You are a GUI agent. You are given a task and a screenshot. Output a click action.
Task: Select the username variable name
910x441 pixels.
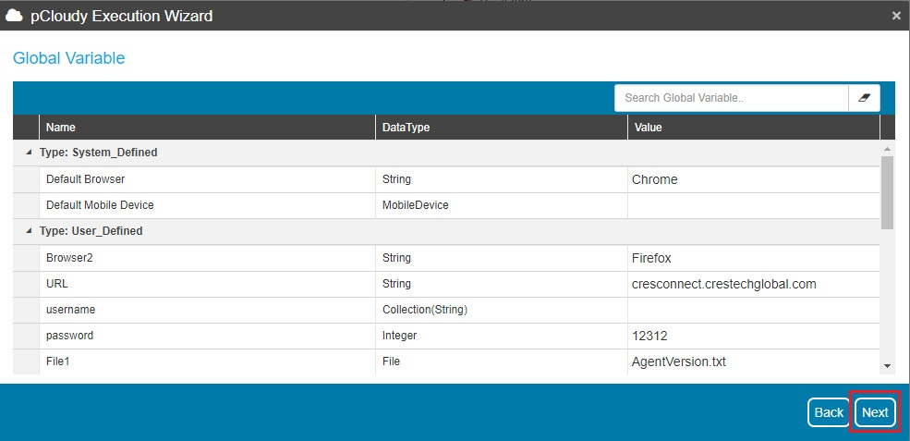click(207, 311)
